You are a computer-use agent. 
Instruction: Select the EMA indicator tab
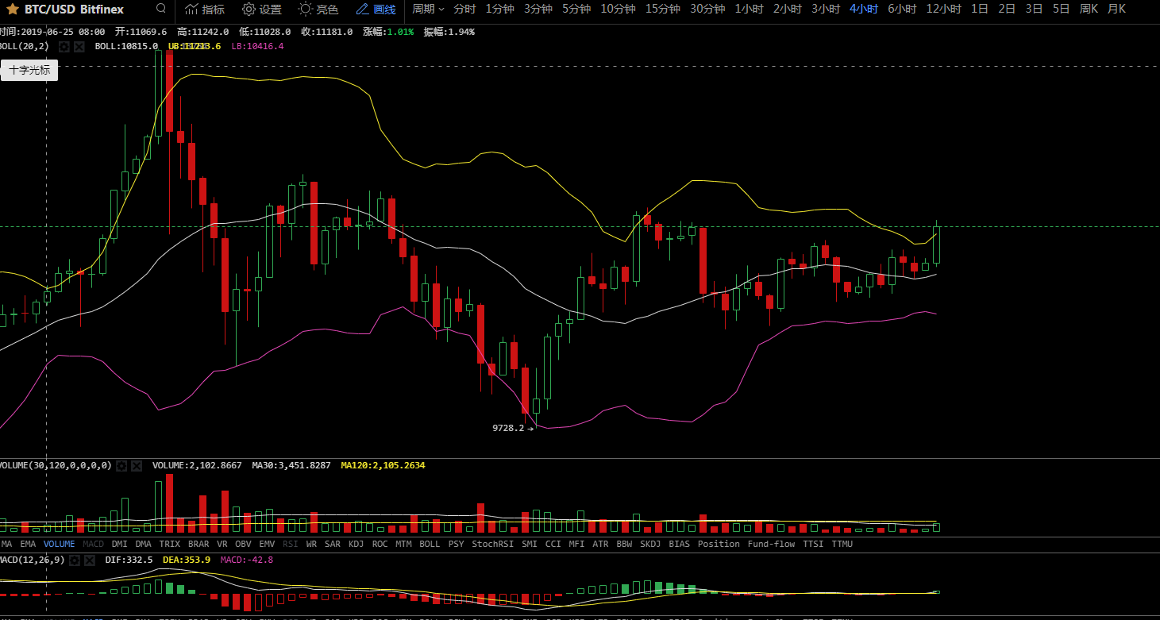click(x=28, y=545)
